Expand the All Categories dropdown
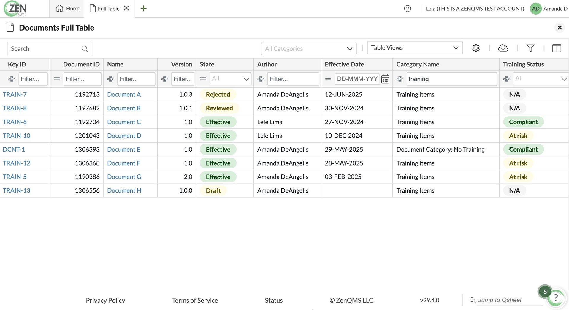 coord(309,49)
